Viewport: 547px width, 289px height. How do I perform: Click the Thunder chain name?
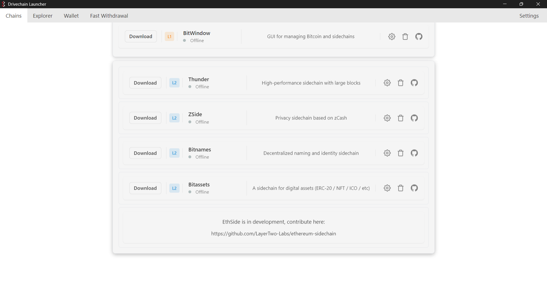[x=199, y=79]
